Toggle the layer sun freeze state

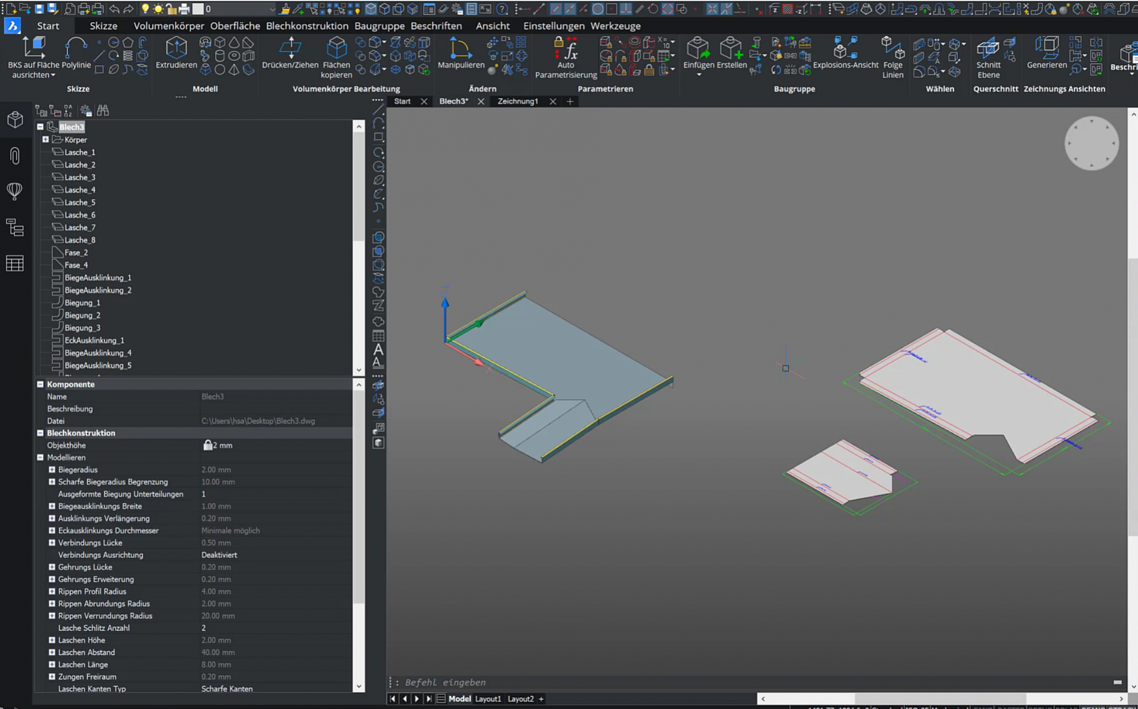[158, 9]
